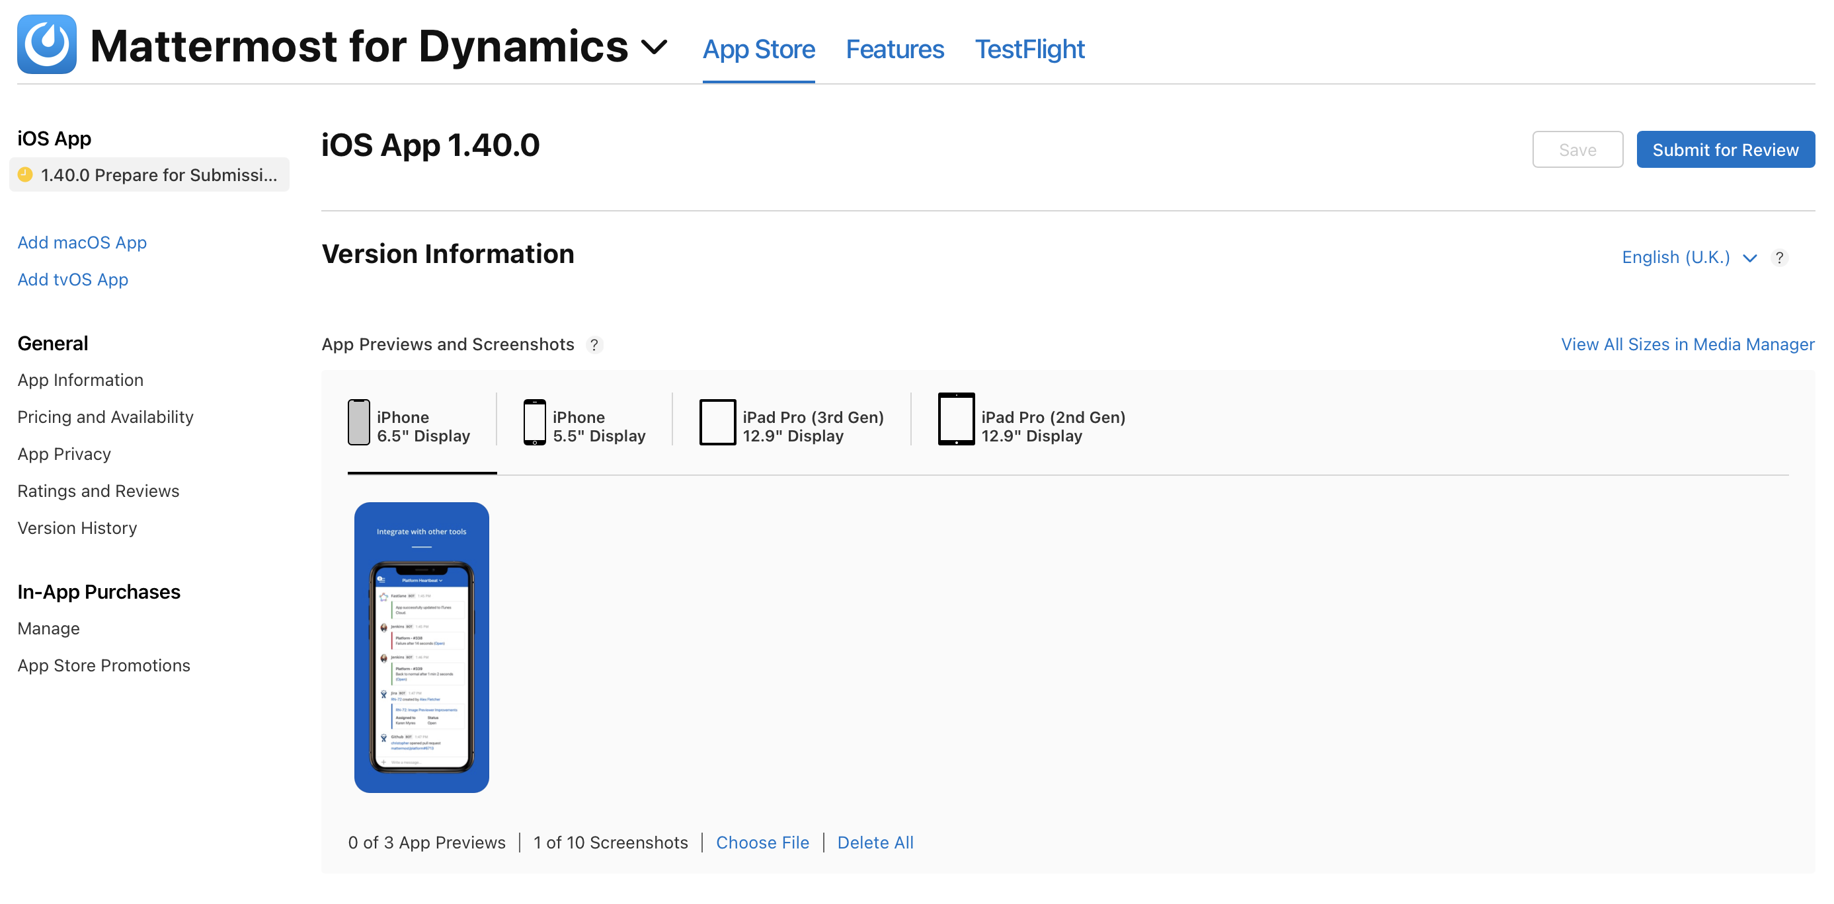Click the 0 of 3 App Previews text
Viewport: 1834px width, 904px height.
tap(426, 843)
